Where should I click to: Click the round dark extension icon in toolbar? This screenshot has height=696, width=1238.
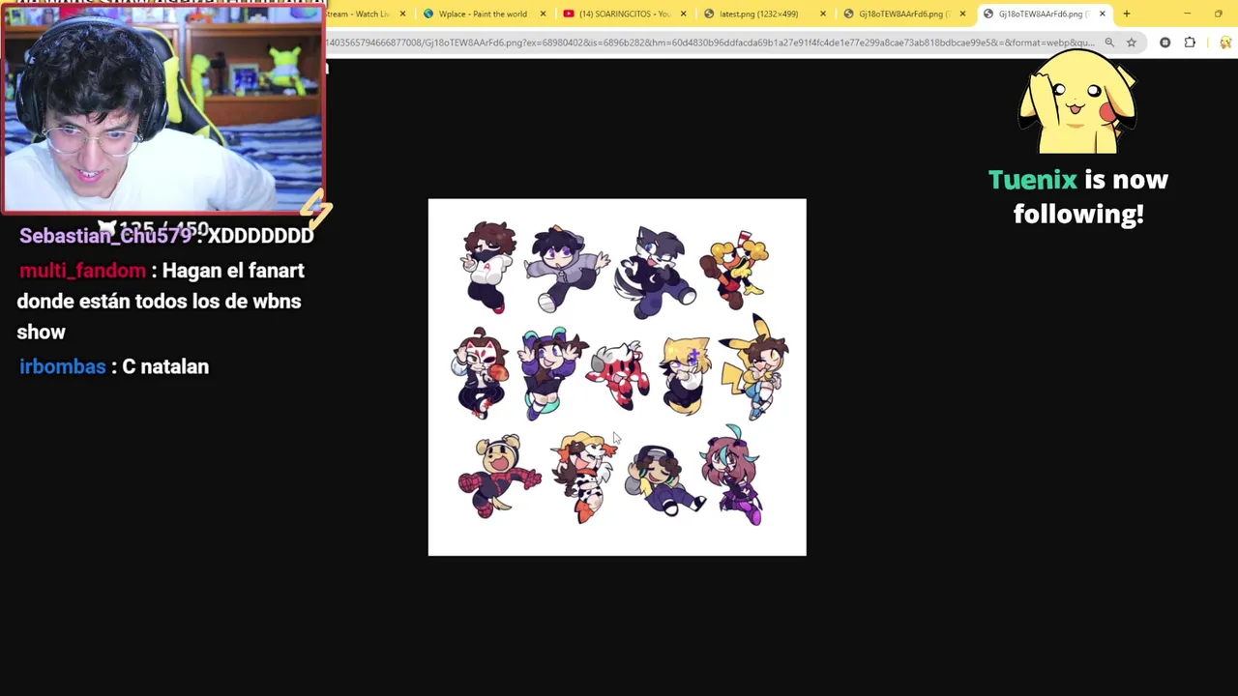(1164, 43)
